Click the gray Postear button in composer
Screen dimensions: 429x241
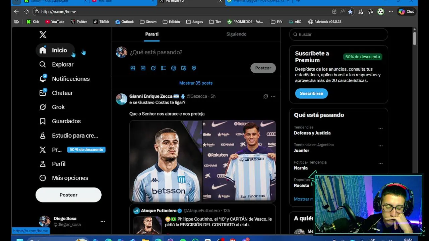pos(263,68)
